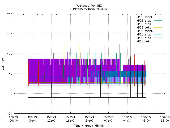Click the y-axis tick label 0
Viewport: 170px width, 128px height.
[x=11, y=94]
